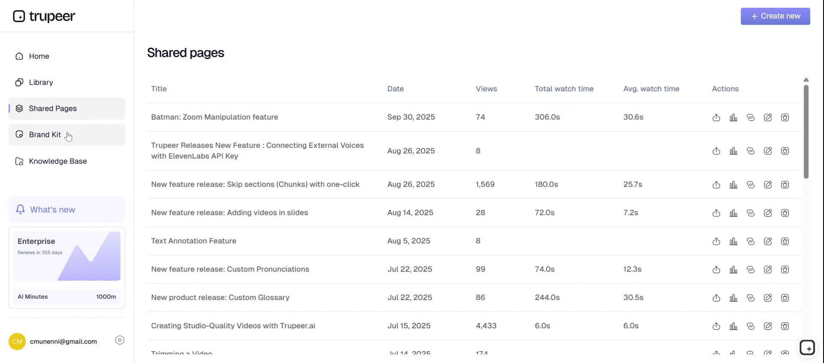Open analytics for Creating Studio-Quality Videos page
824x363 pixels.
tap(733, 326)
